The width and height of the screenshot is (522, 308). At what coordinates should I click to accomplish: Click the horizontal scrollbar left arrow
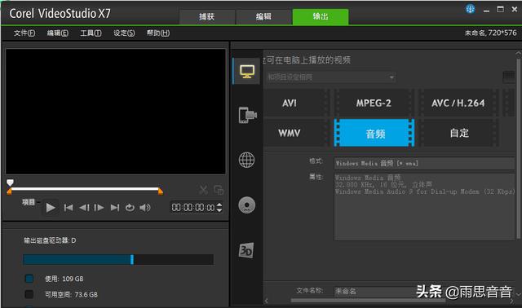267,301
